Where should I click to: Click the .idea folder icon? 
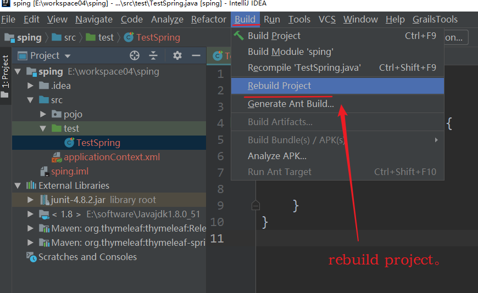[44, 85]
